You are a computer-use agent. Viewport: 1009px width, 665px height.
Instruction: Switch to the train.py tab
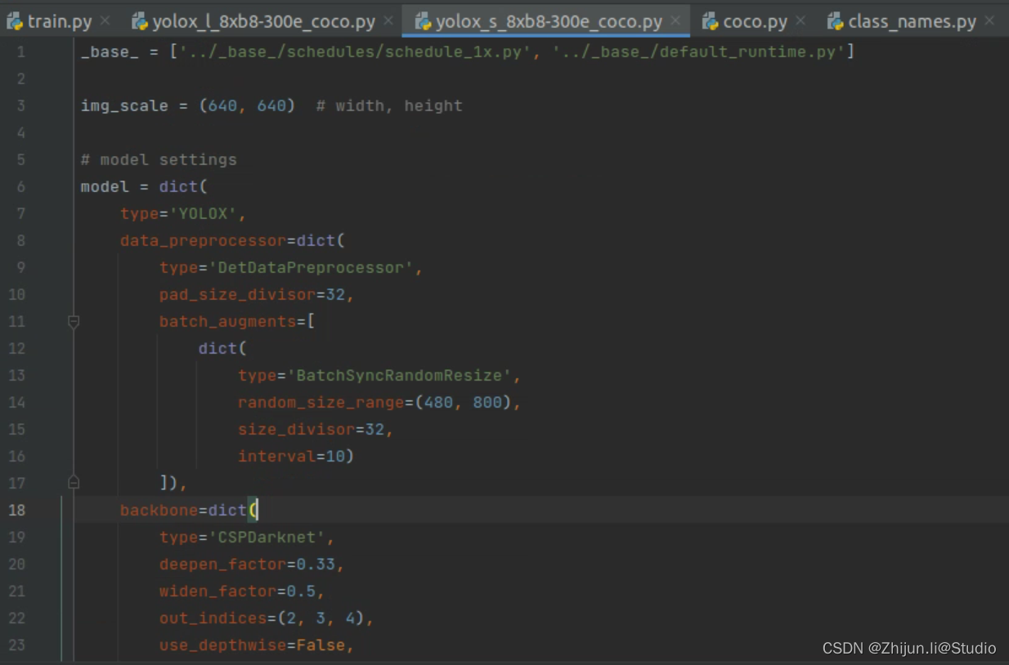tap(59, 20)
